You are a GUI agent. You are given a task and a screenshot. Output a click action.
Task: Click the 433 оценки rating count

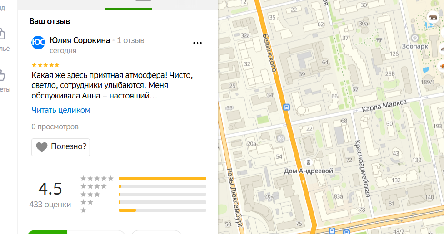pos(50,205)
